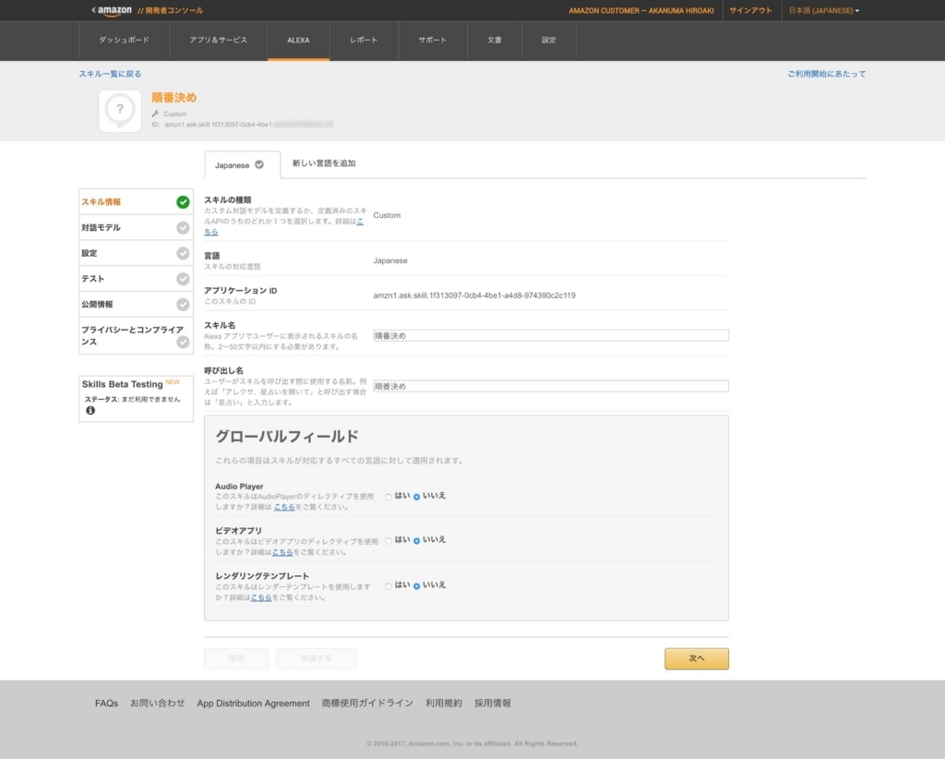Open the アプリ＆サービス nav tab
The height and width of the screenshot is (759, 945).
pyautogui.click(x=218, y=41)
